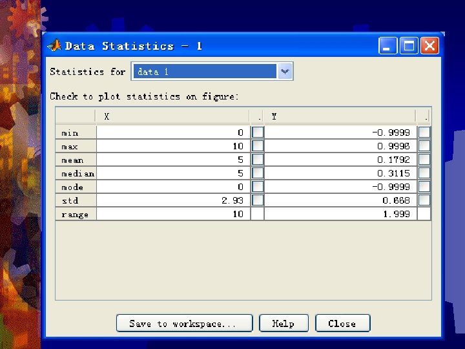Open the Statistics for dropdown arrow

(285, 71)
